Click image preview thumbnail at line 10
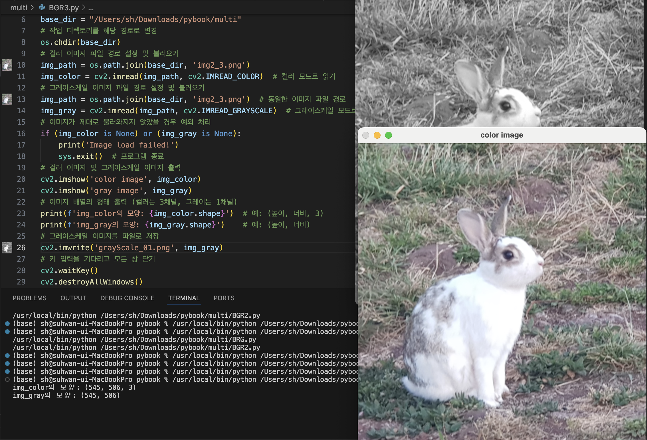Screen dimensions: 647x440 click(7, 65)
